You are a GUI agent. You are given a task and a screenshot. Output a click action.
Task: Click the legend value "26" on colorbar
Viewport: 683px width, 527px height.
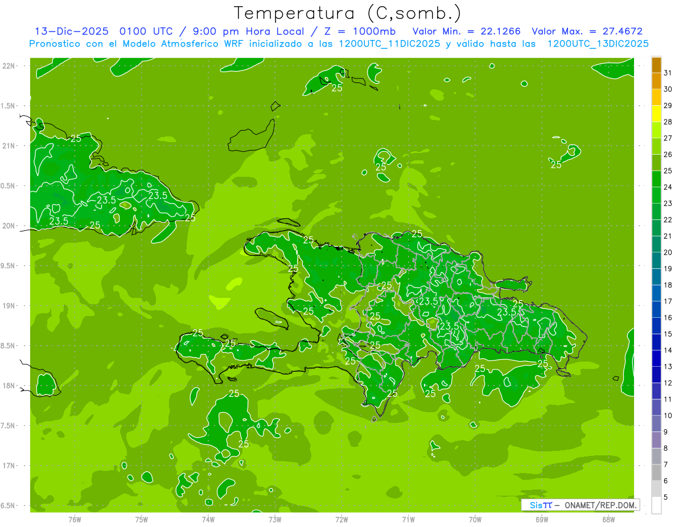pyautogui.click(x=668, y=154)
